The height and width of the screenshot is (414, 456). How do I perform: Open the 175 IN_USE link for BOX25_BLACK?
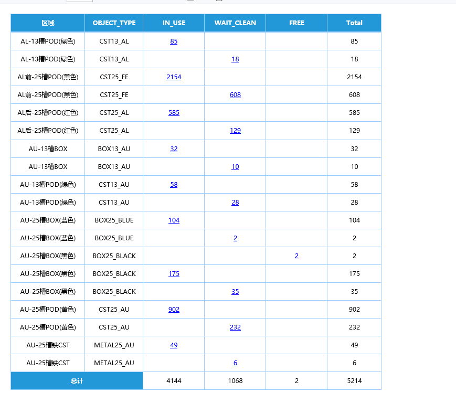[174, 274]
